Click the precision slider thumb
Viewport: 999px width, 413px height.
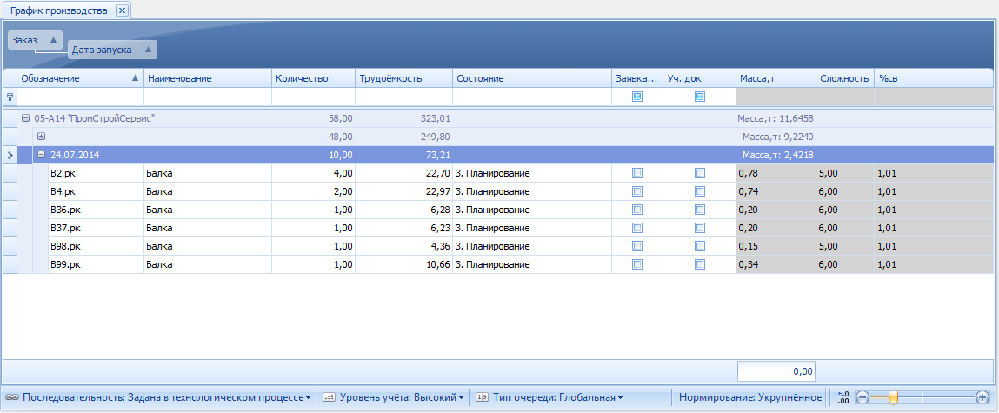893,397
